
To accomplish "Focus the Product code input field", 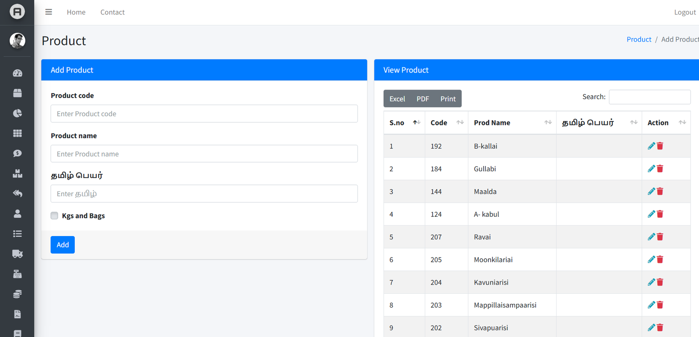I will click(x=204, y=114).
